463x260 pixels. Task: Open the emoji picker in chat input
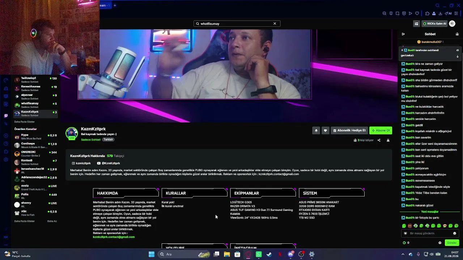(x=455, y=233)
